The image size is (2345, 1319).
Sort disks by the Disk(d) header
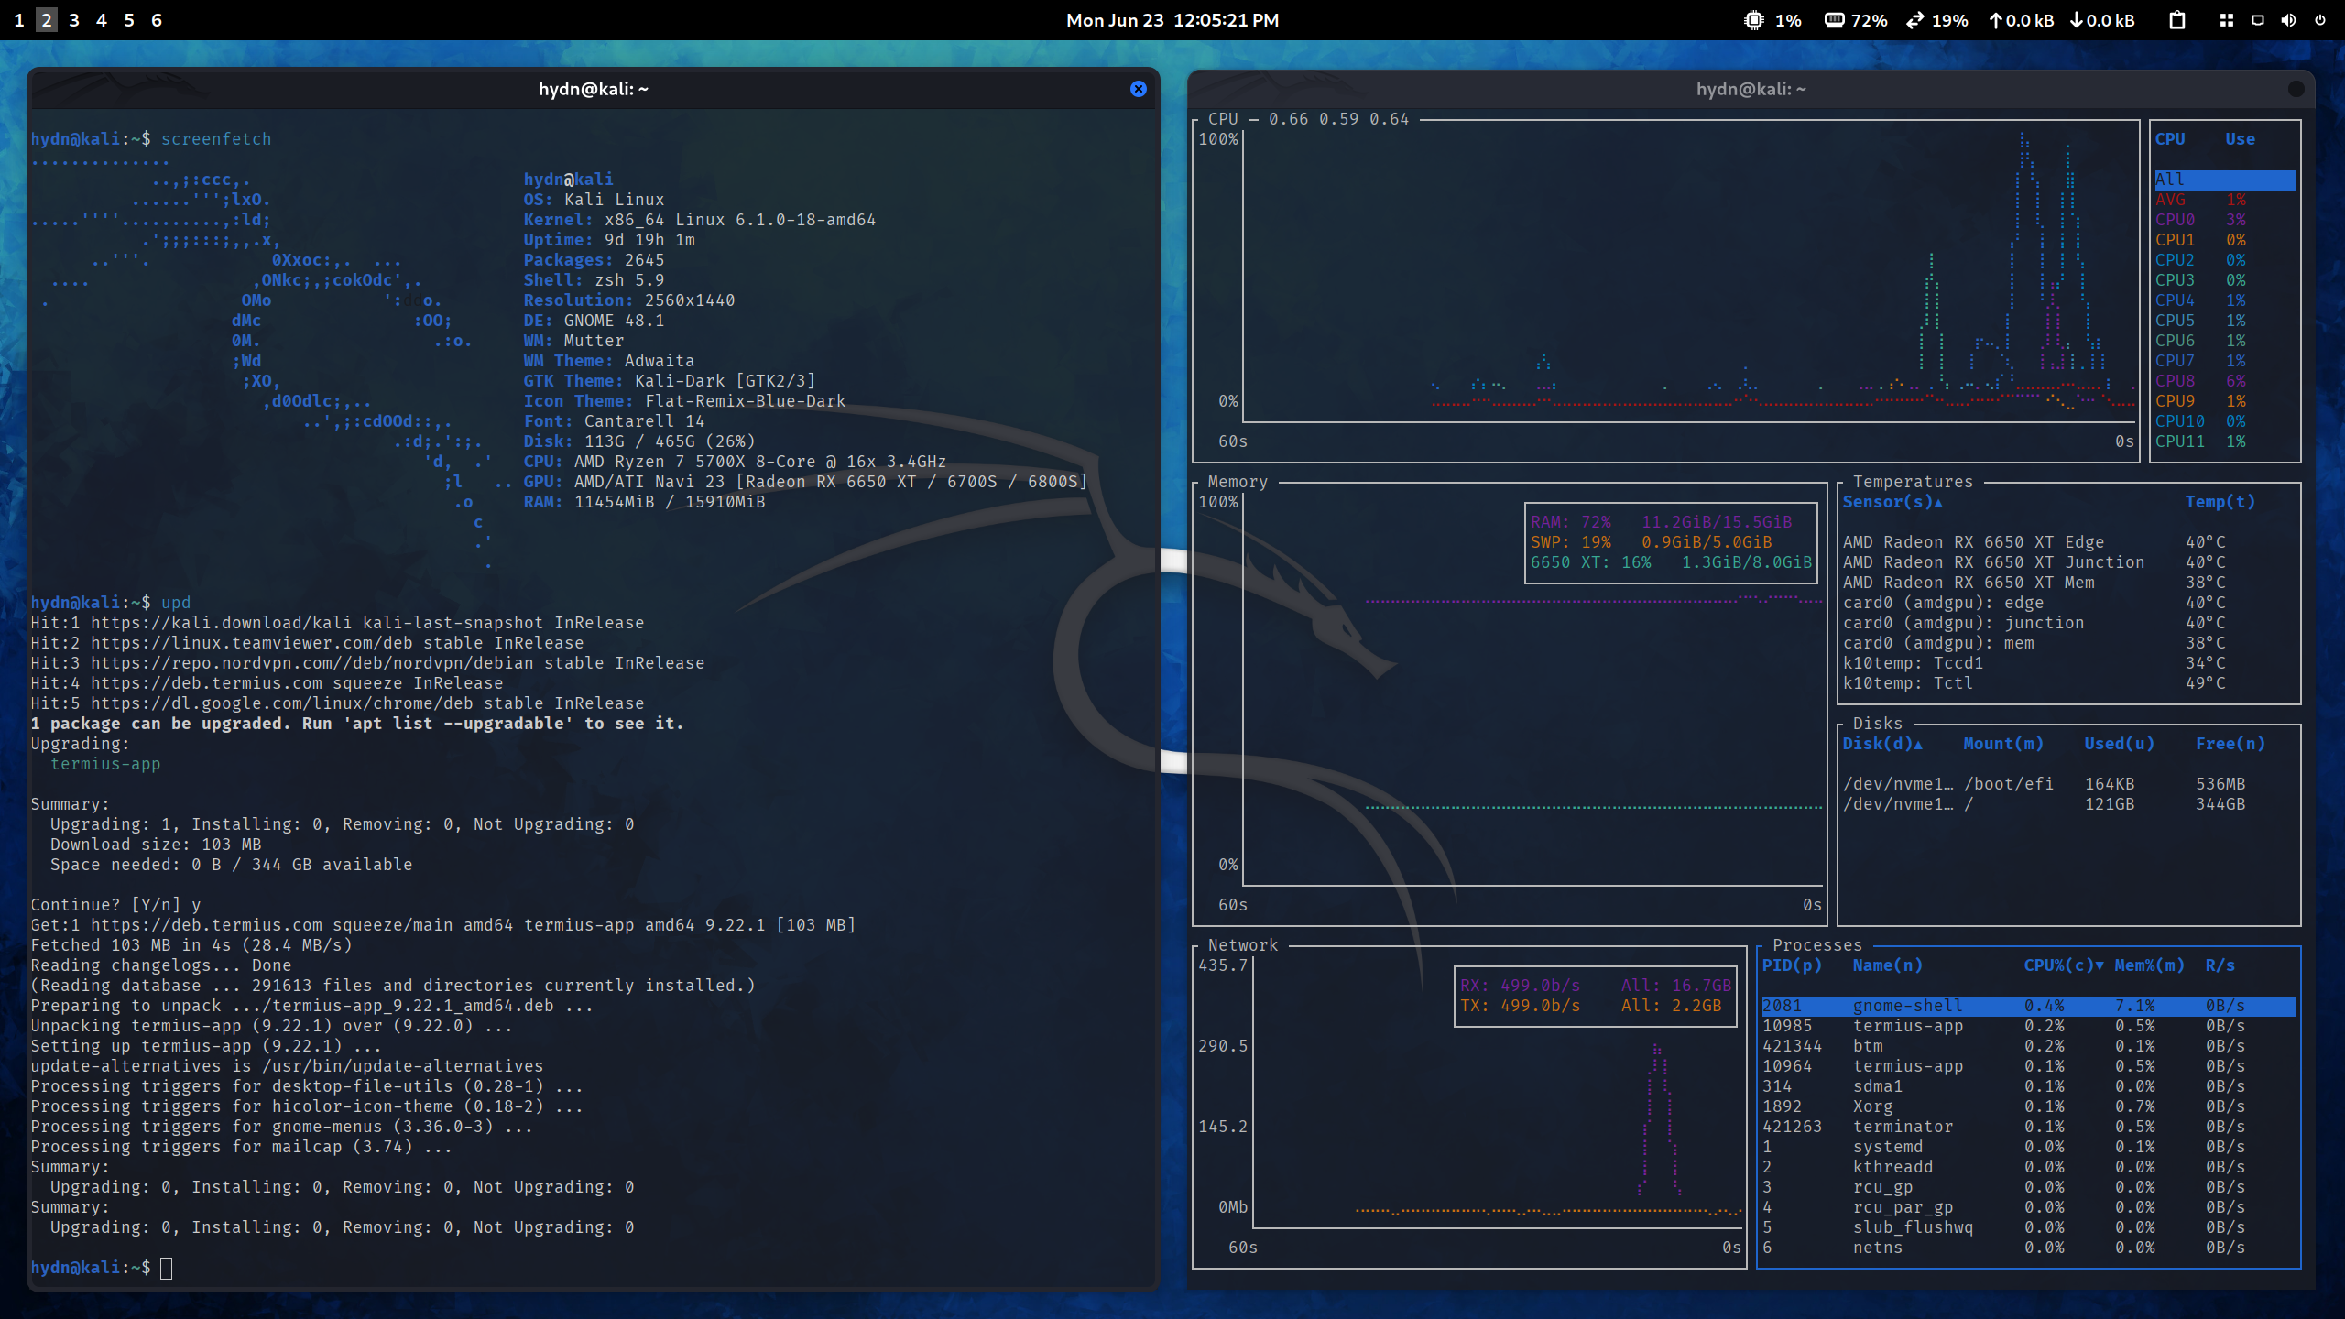(1882, 744)
